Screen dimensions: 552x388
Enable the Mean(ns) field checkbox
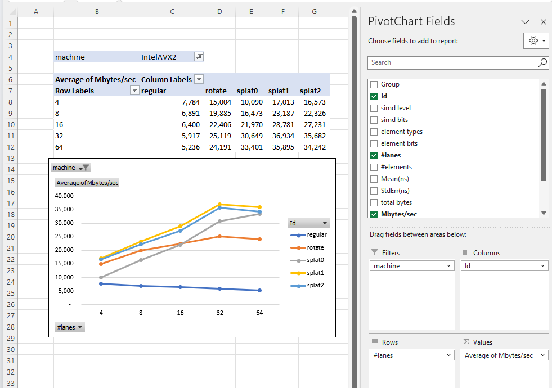(x=374, y=179)
